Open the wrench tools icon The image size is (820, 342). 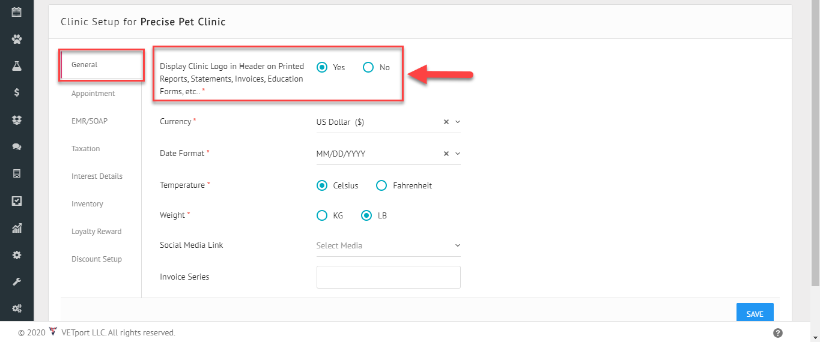pos(17,281)
